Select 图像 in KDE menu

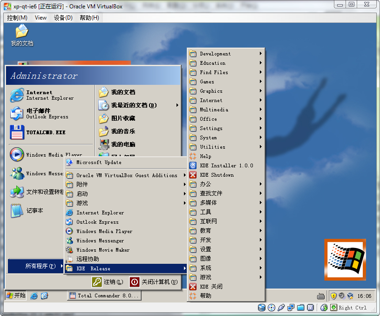coord(226,259)
